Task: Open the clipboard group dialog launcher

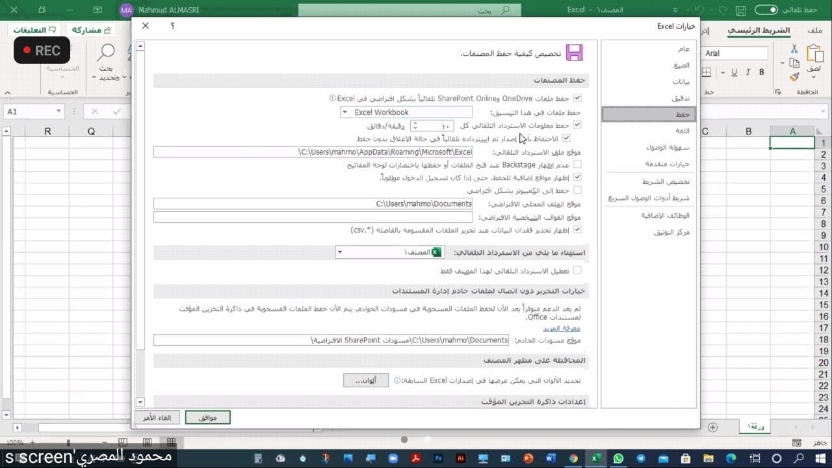Action: tap(778, 93)
